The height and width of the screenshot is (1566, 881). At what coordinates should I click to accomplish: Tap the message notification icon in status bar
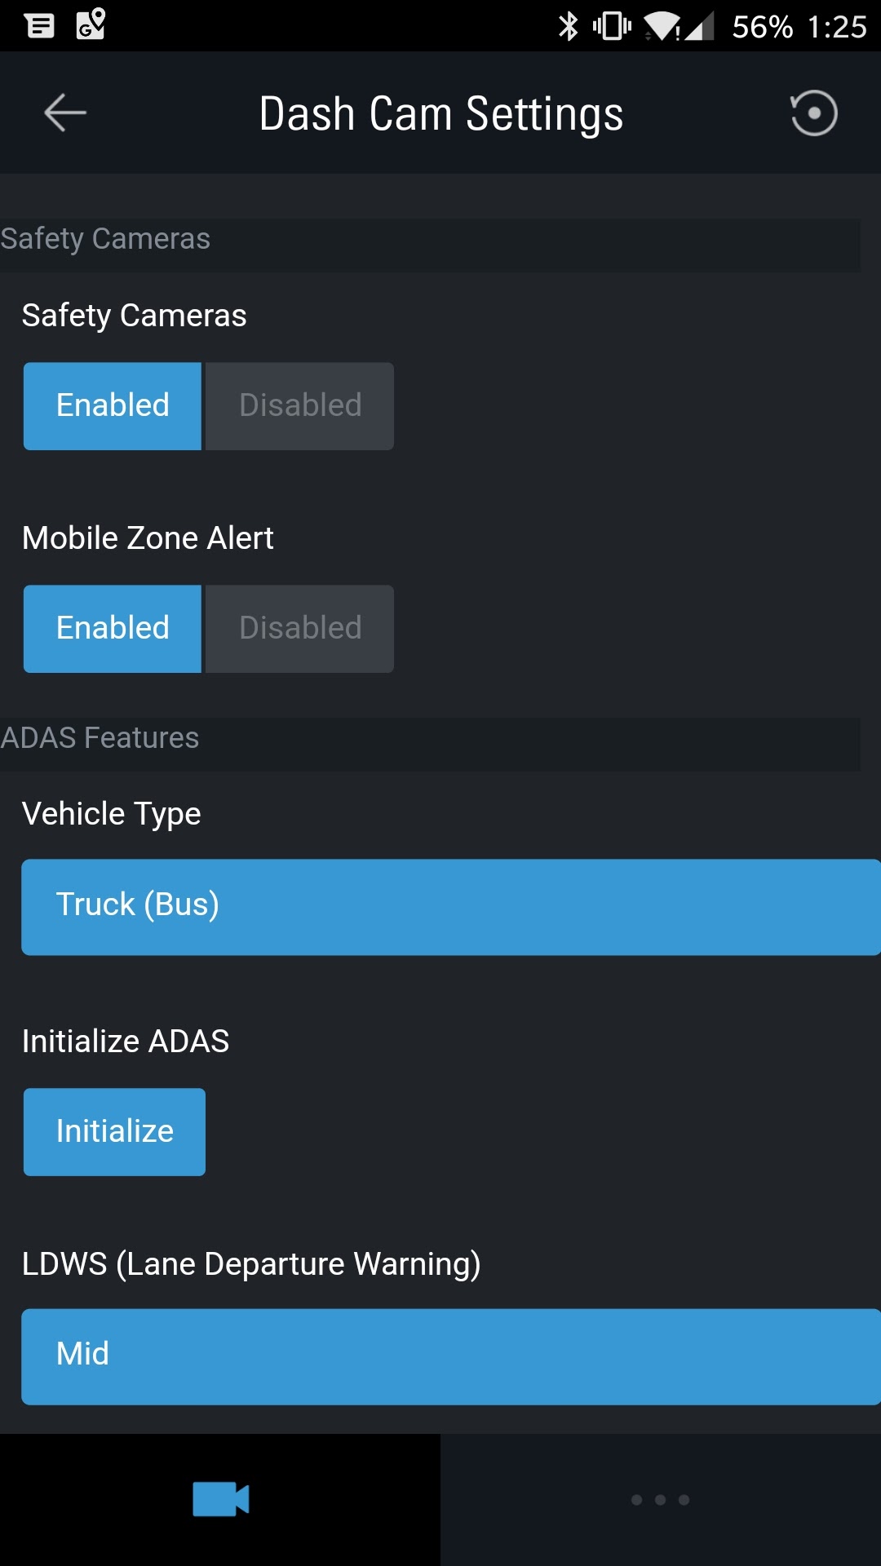point(39,25)
